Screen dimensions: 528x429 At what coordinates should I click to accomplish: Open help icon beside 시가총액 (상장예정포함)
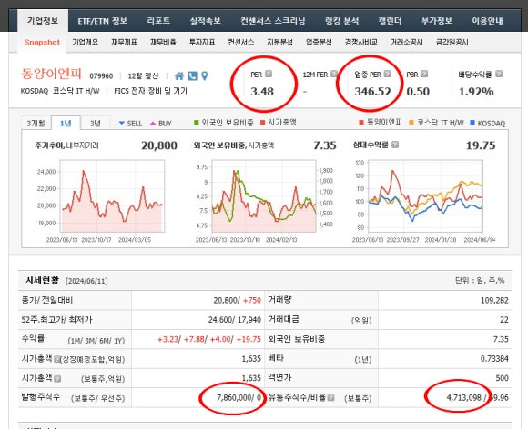tap(57, 359)
